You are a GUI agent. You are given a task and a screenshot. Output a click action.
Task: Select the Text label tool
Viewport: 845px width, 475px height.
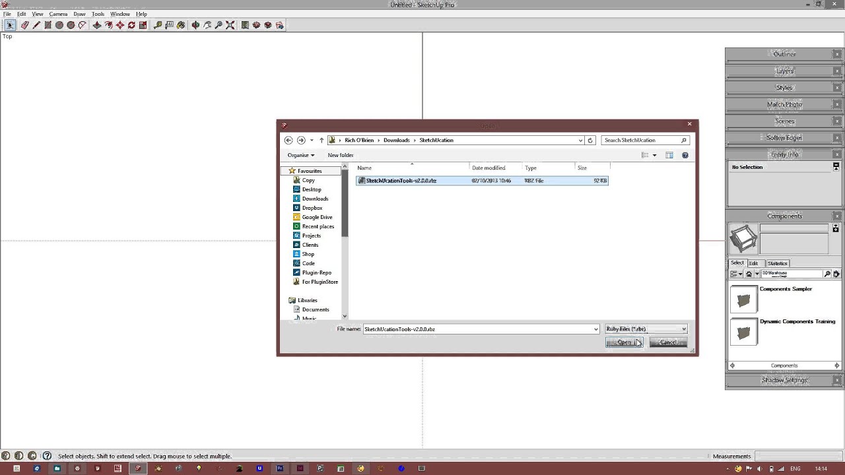tap(170, 25)
